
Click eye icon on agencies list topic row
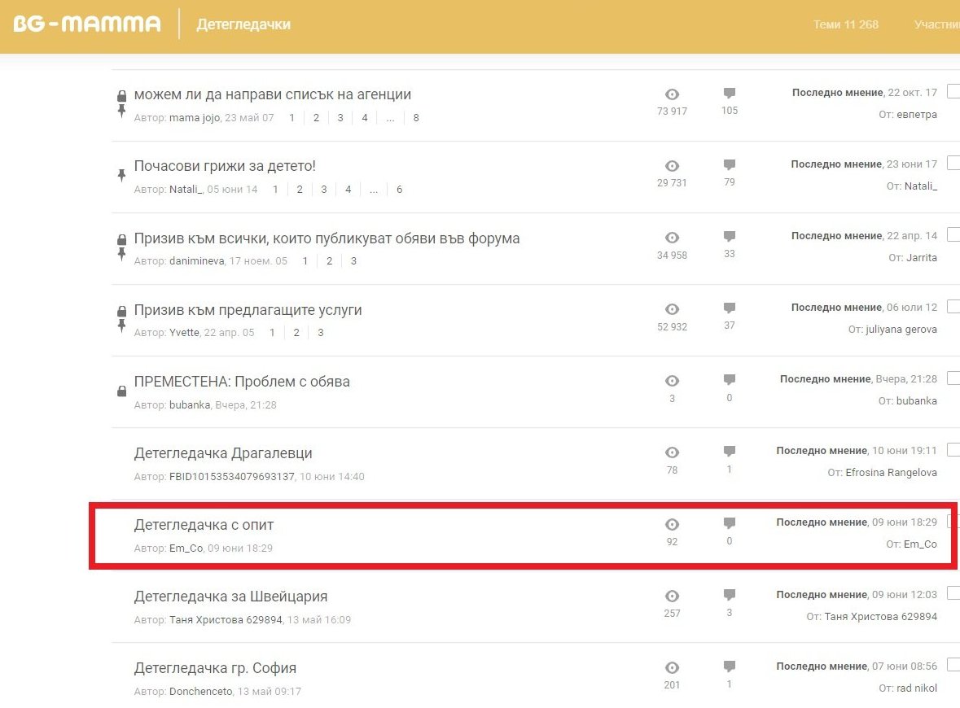point(672,94)
